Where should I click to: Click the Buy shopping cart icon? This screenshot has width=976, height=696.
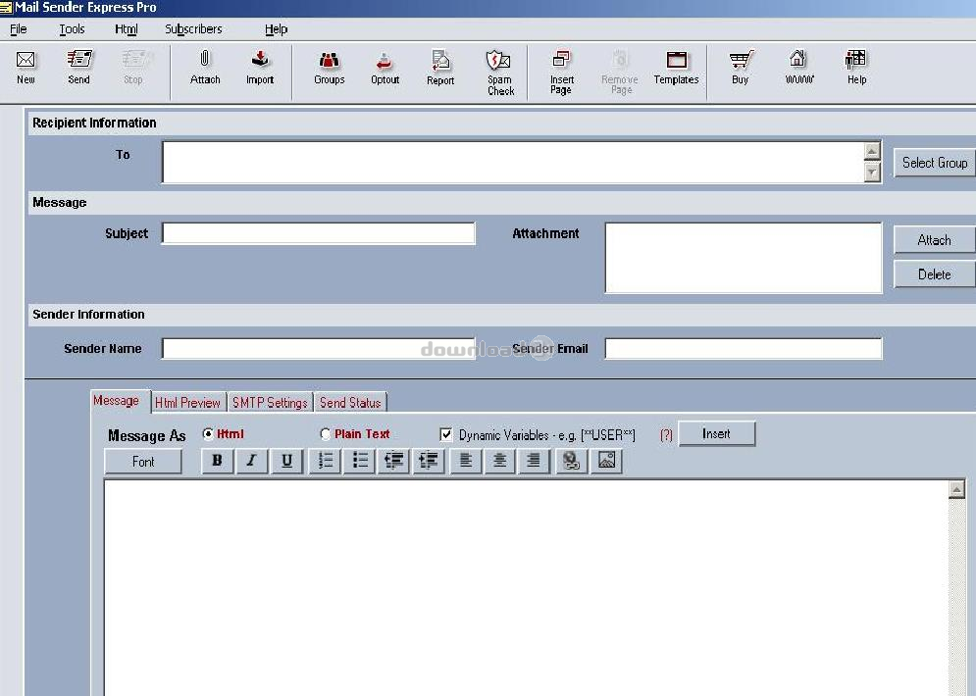click(740, 67)
